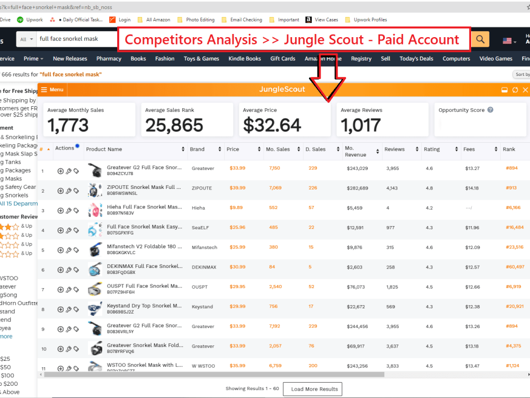
Task: Open Video Games nav item
Action: point(496,58)
